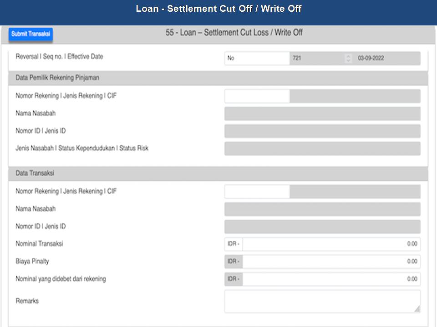Click the Jenis Nasabah status field
The image size is (437, 327).
tap(322, 149)
